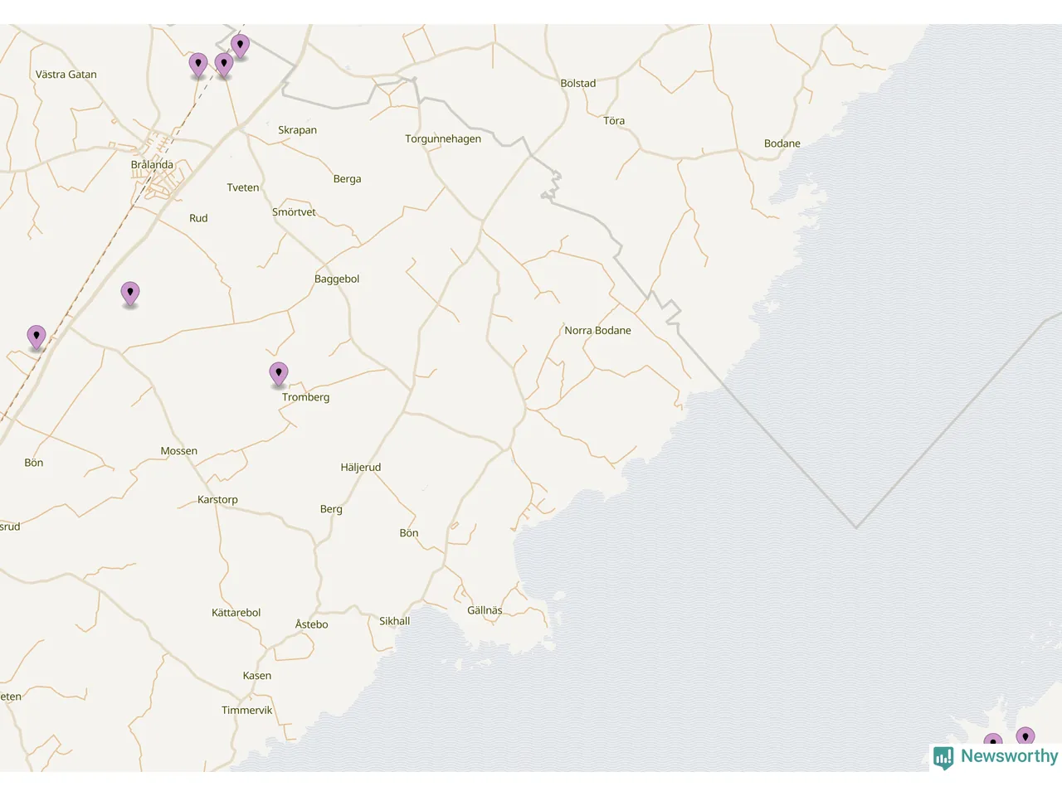Select the Skrapan label
Image resolution: width=1062 pixels, height=796 pixels.
tap(297, 130)
